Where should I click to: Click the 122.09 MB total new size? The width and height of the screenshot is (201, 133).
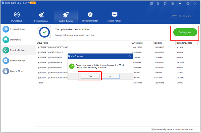click(159, 83)
